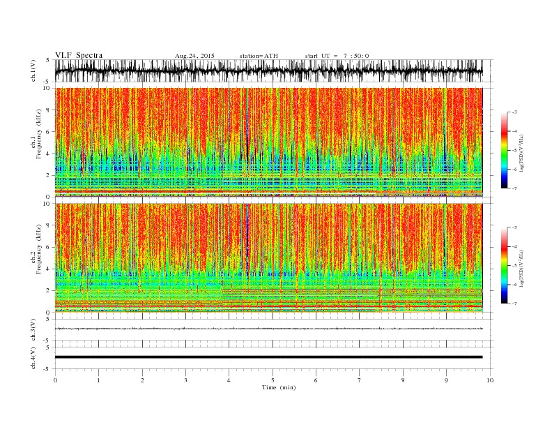The width and height of the screenshot is (552, 427).
Task: Click the time axis tick label '8'
Action: point(403,380)
